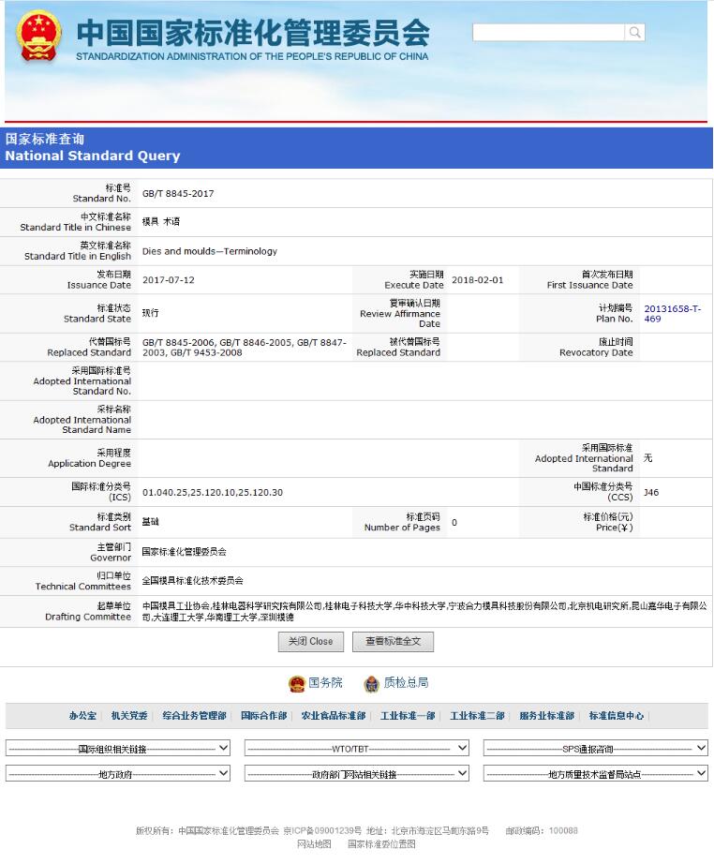Click the search magnifier icon

coord(635,33)
